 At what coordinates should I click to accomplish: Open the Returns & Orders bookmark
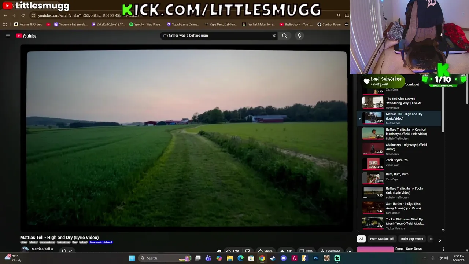pyautogui.click(x=28, y=25)
